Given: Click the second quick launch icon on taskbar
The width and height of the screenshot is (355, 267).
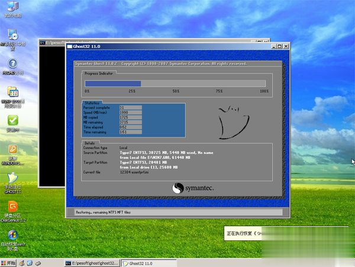Looking at the screenshot, I should (30, 263).
